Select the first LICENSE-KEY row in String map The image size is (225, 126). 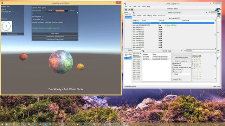point(157,57)
